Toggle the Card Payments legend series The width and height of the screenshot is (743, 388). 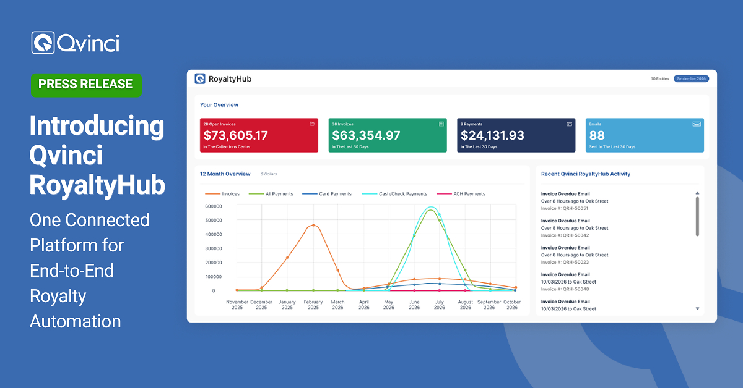point(327,194)
